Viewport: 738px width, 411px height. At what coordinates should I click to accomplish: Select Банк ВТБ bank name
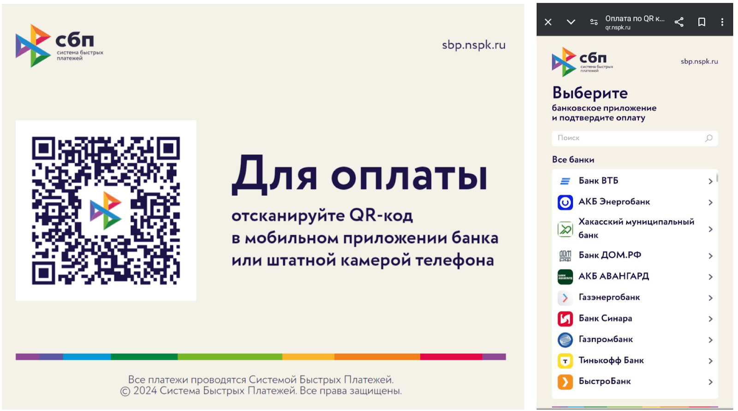click(x=598, y=181)
